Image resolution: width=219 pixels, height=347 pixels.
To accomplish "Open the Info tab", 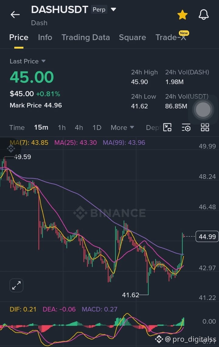I will 45,37.
